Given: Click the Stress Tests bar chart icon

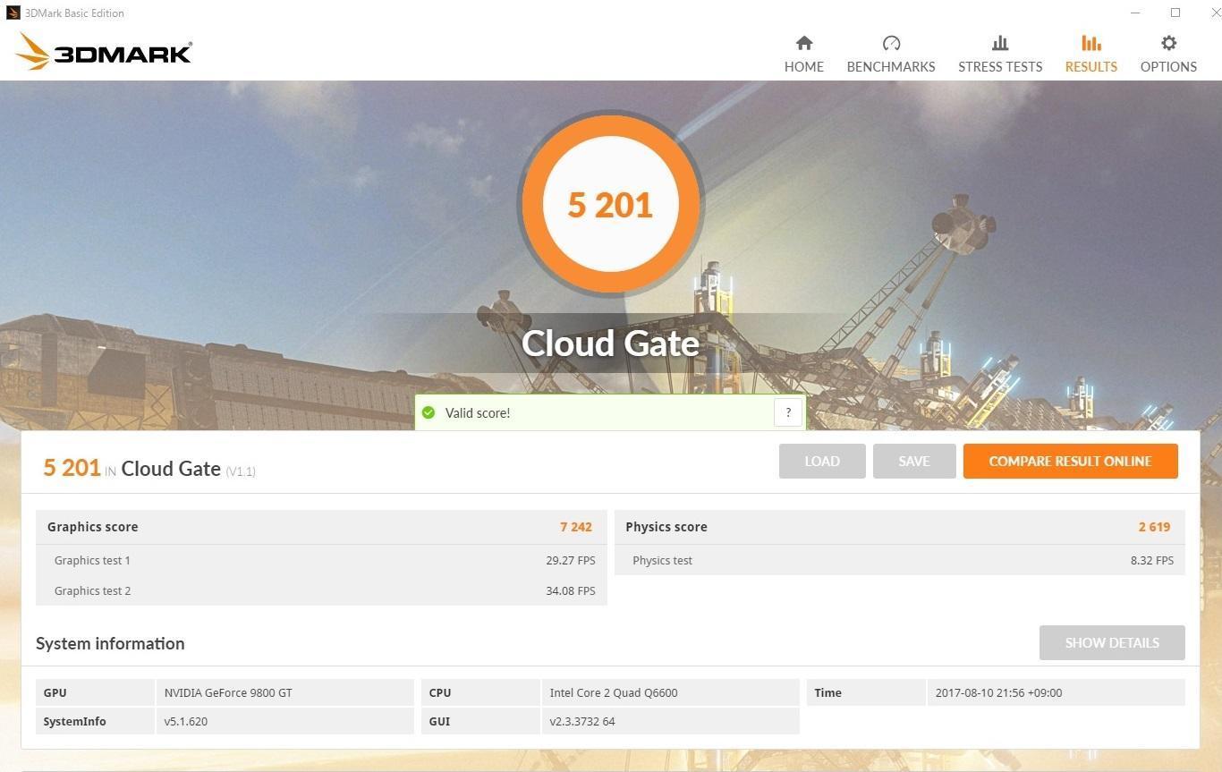Looking at the screenshot, I should (x=1000, y=43).
